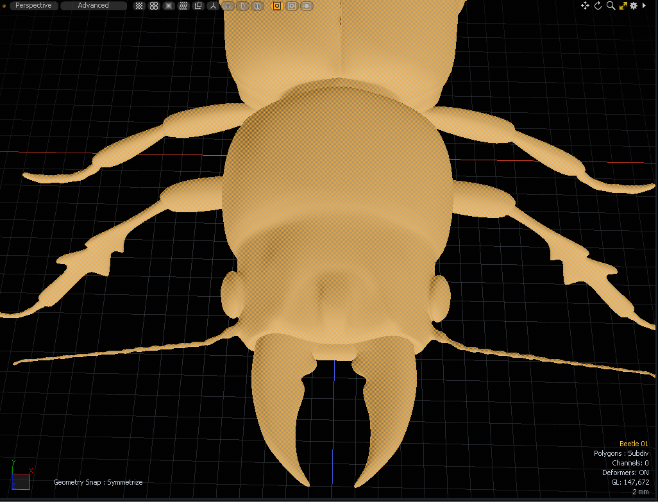This screenshot has width=658, height=502.
Task: Click the XYZ axis gizmo cube
Action: (x=21, y=480)
